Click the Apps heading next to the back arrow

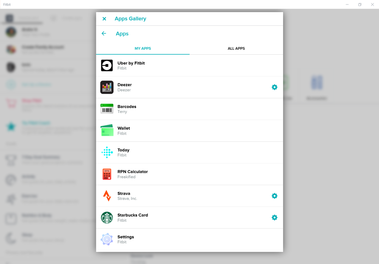point(122,34)
